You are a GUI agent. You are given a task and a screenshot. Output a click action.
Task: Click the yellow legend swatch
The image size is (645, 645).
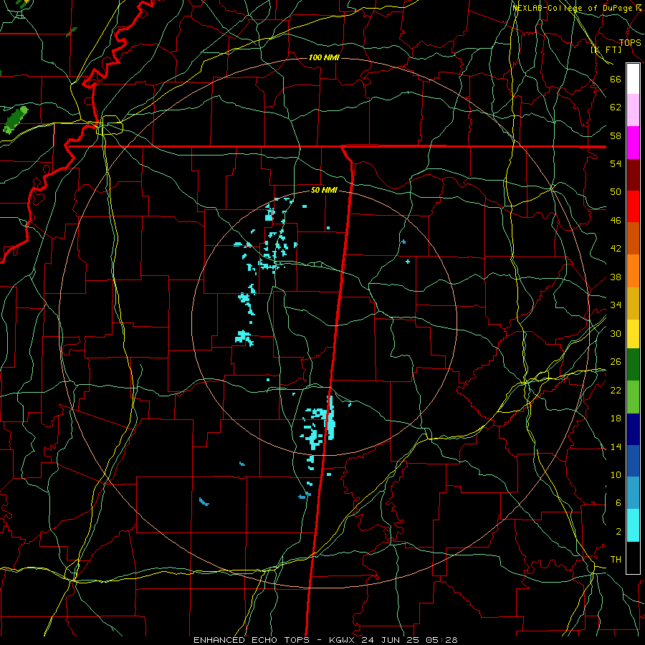tap(633, 333)
